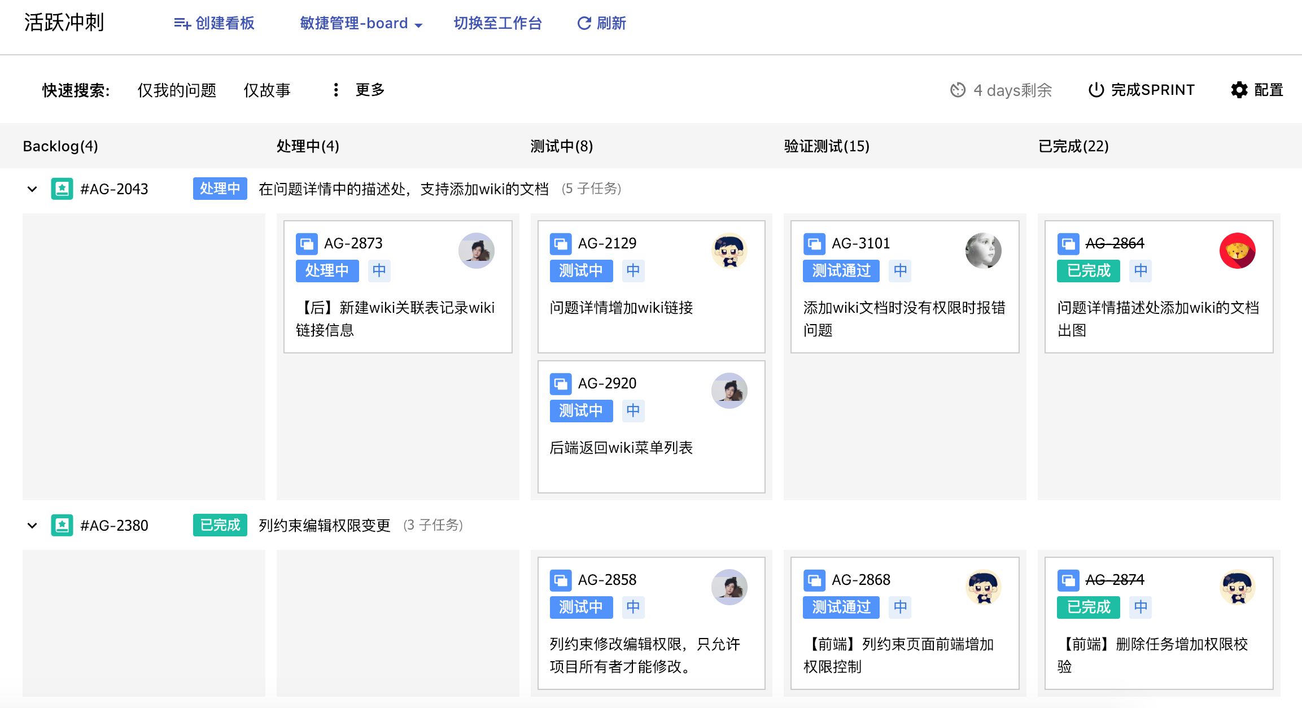The height and width of the screenshot is (708, 1302).
Task: Open issue link #AG-2380
Action: coord(114,525)
